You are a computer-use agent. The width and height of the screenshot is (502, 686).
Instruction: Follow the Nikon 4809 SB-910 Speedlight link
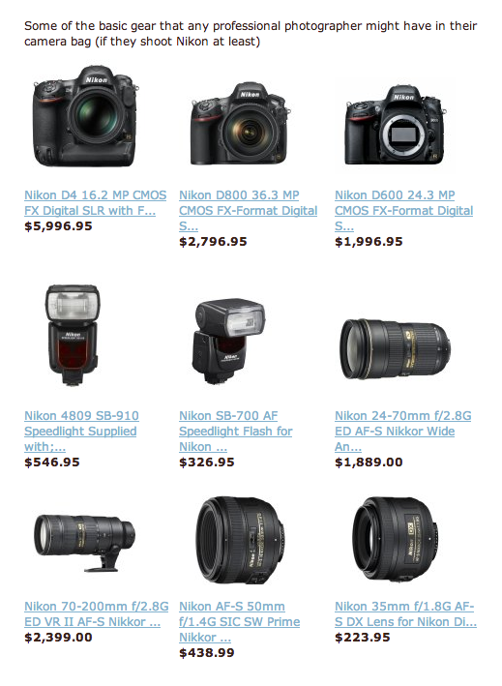[81, 431]
